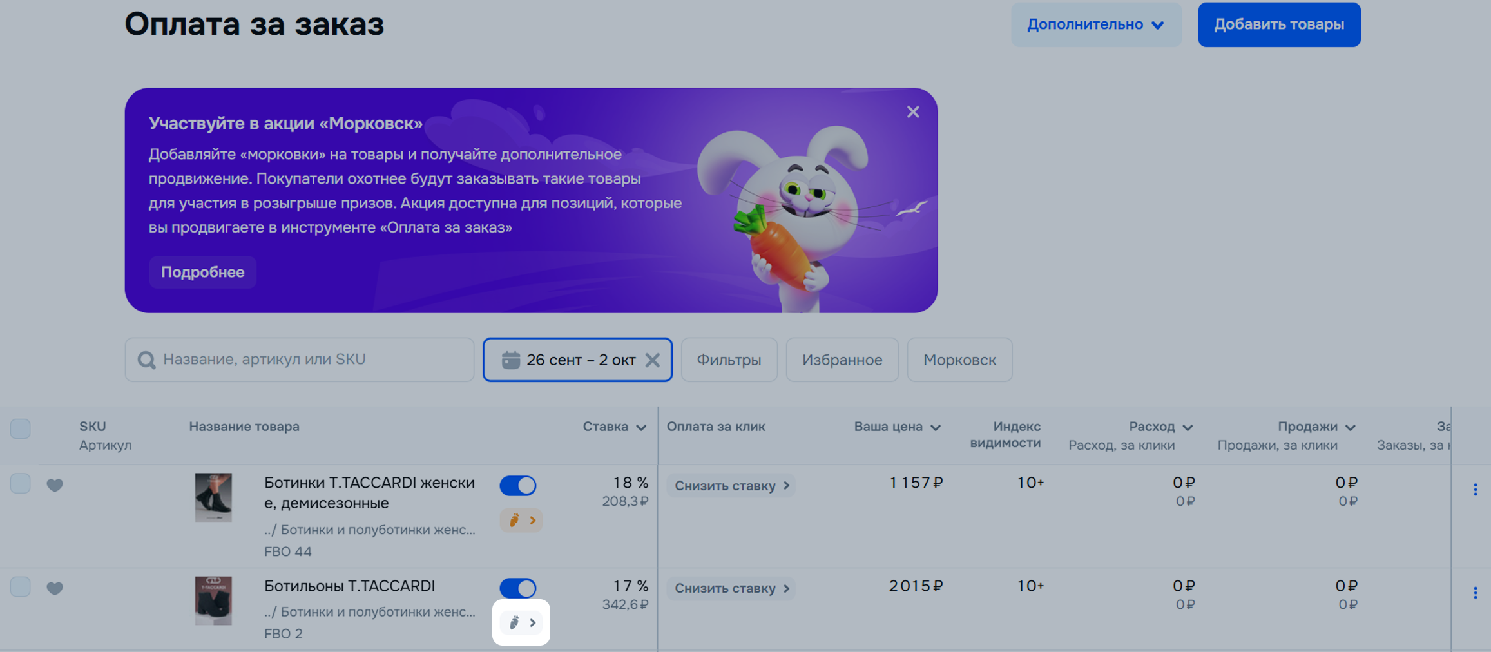Open the Избранное filter tab
This screenshot has width=1491, height=652.
pyautogui.click(x=842, y=360)
